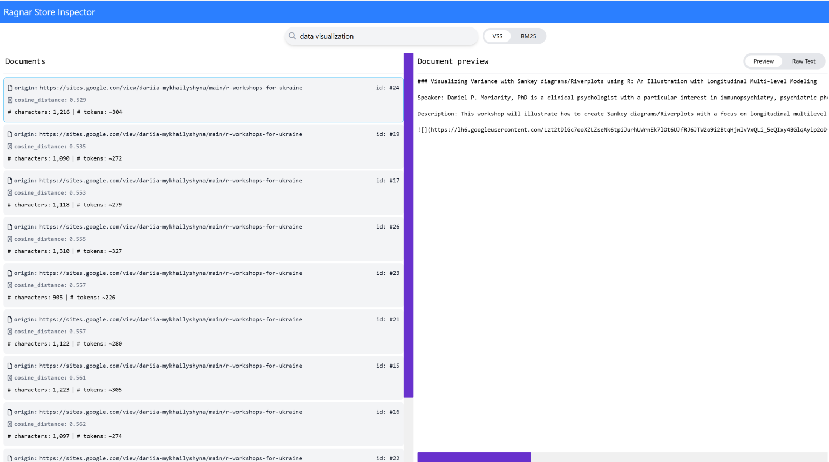Click the horizontal scrollbar in document preview

click(x=474, y=457)
